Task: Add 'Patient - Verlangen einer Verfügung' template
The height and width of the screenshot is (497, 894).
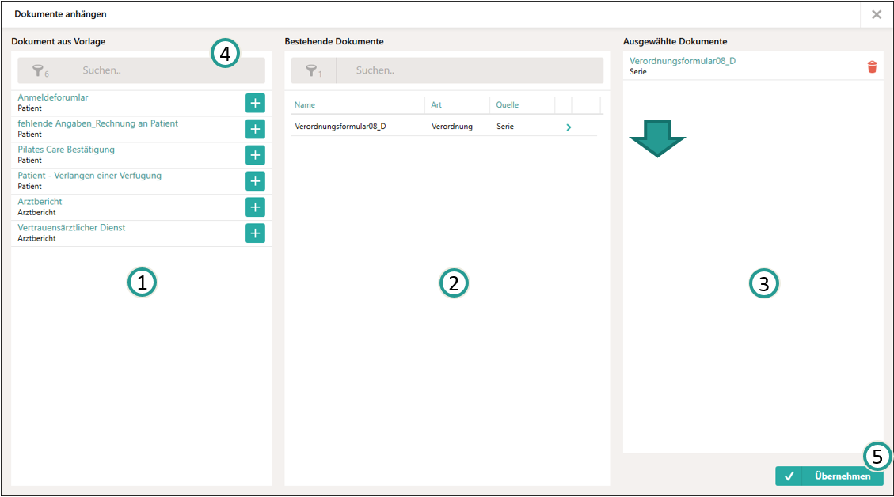Action: click(255, 181)
